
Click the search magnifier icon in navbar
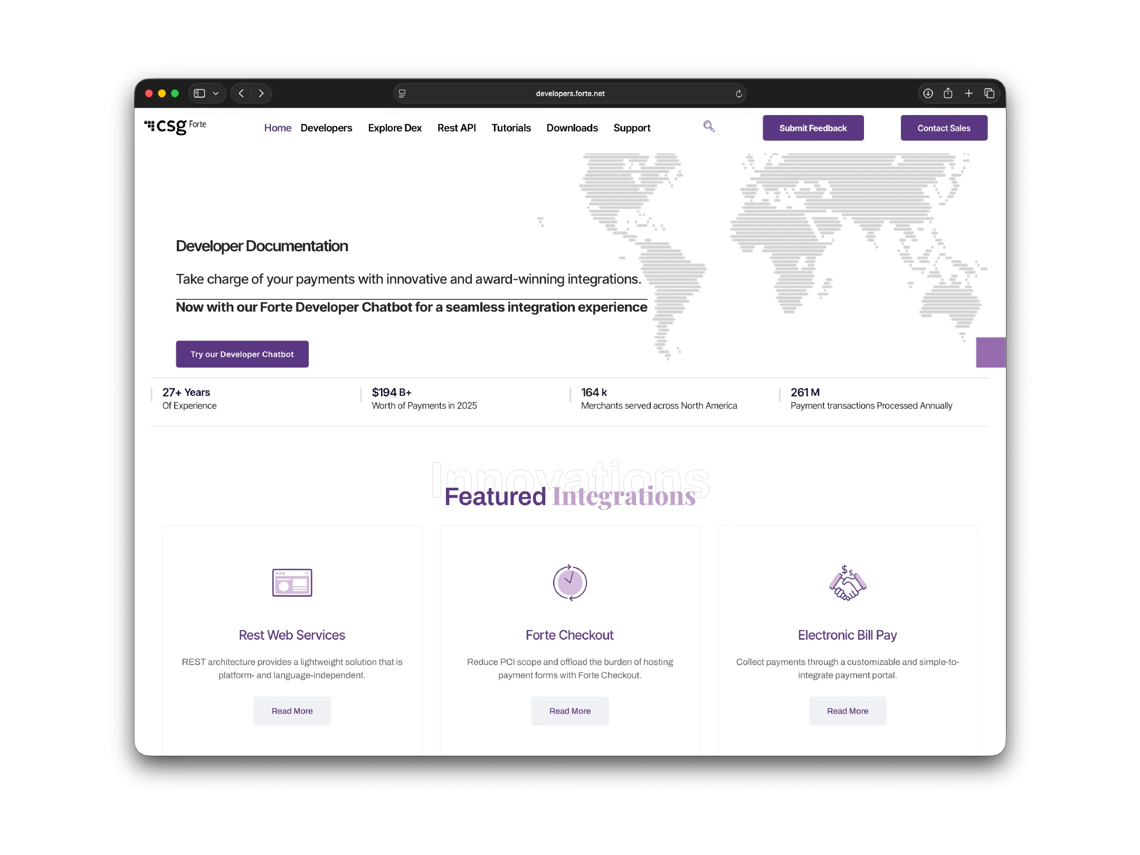pyautogui.click(x=709, y=126)
